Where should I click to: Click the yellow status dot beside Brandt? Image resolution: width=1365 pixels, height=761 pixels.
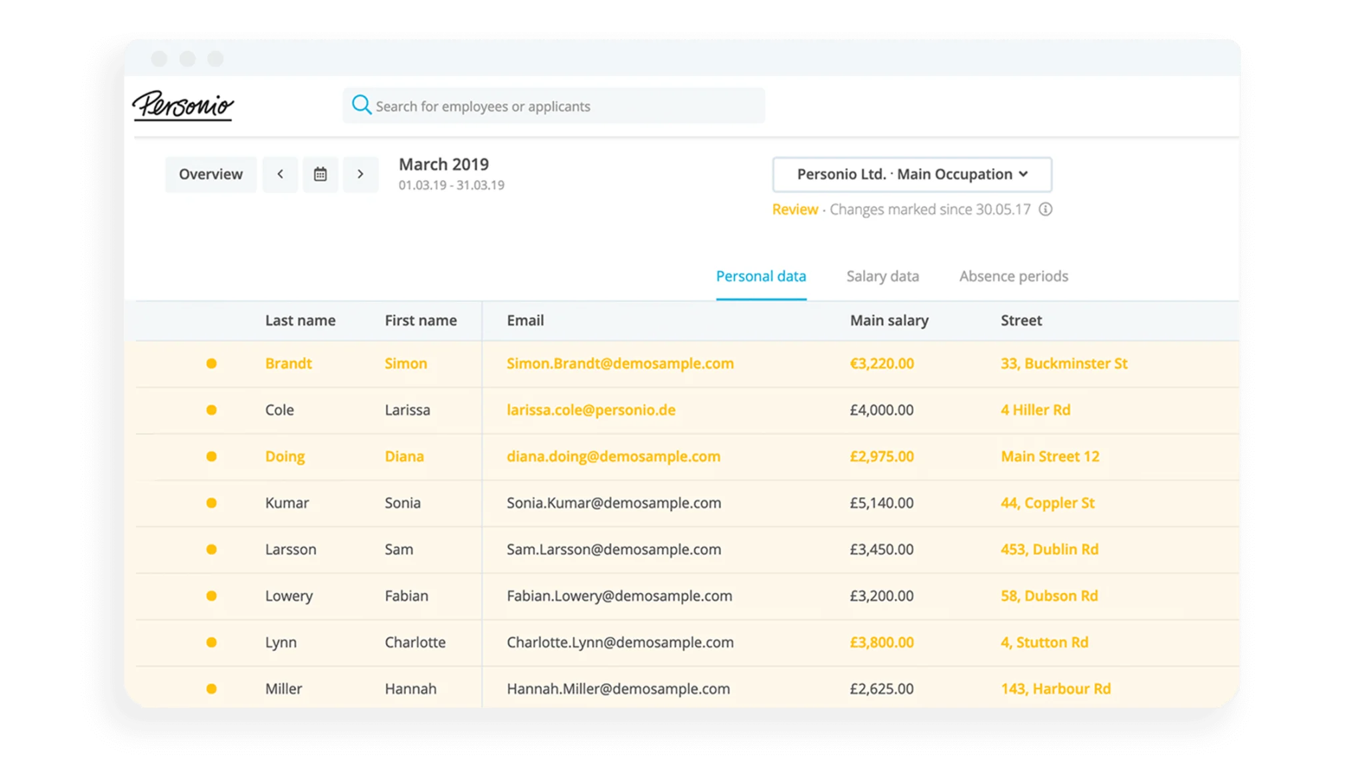[211, 364]
